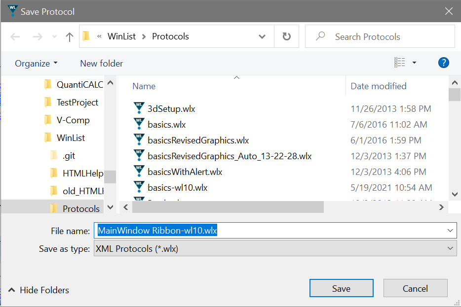Open the Organize menu
Screen dimensions: 461x307
[36, 63]
